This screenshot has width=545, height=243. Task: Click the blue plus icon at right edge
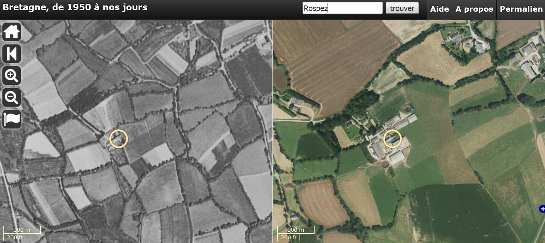click(542, 208)
